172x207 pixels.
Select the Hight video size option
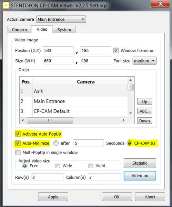tap(91, 166)
